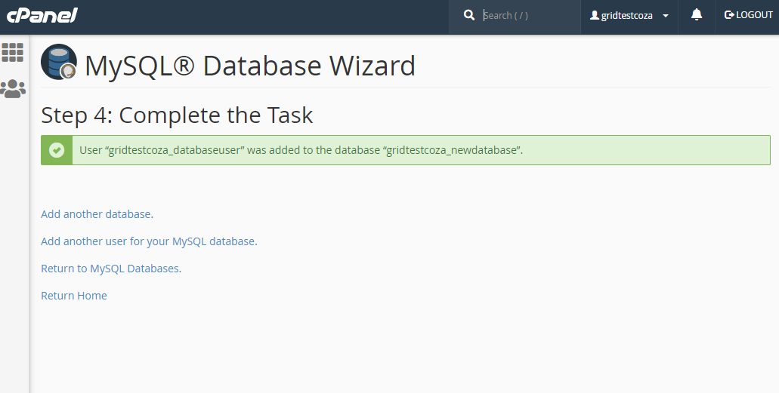
Task: Click the gridtestcoza username text
Action: pos(626,16)
